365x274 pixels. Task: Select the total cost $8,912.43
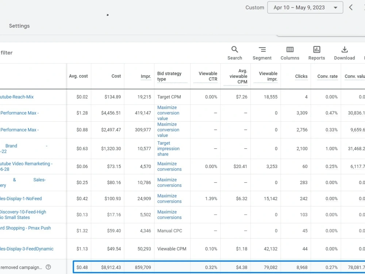tap(111, 267)
